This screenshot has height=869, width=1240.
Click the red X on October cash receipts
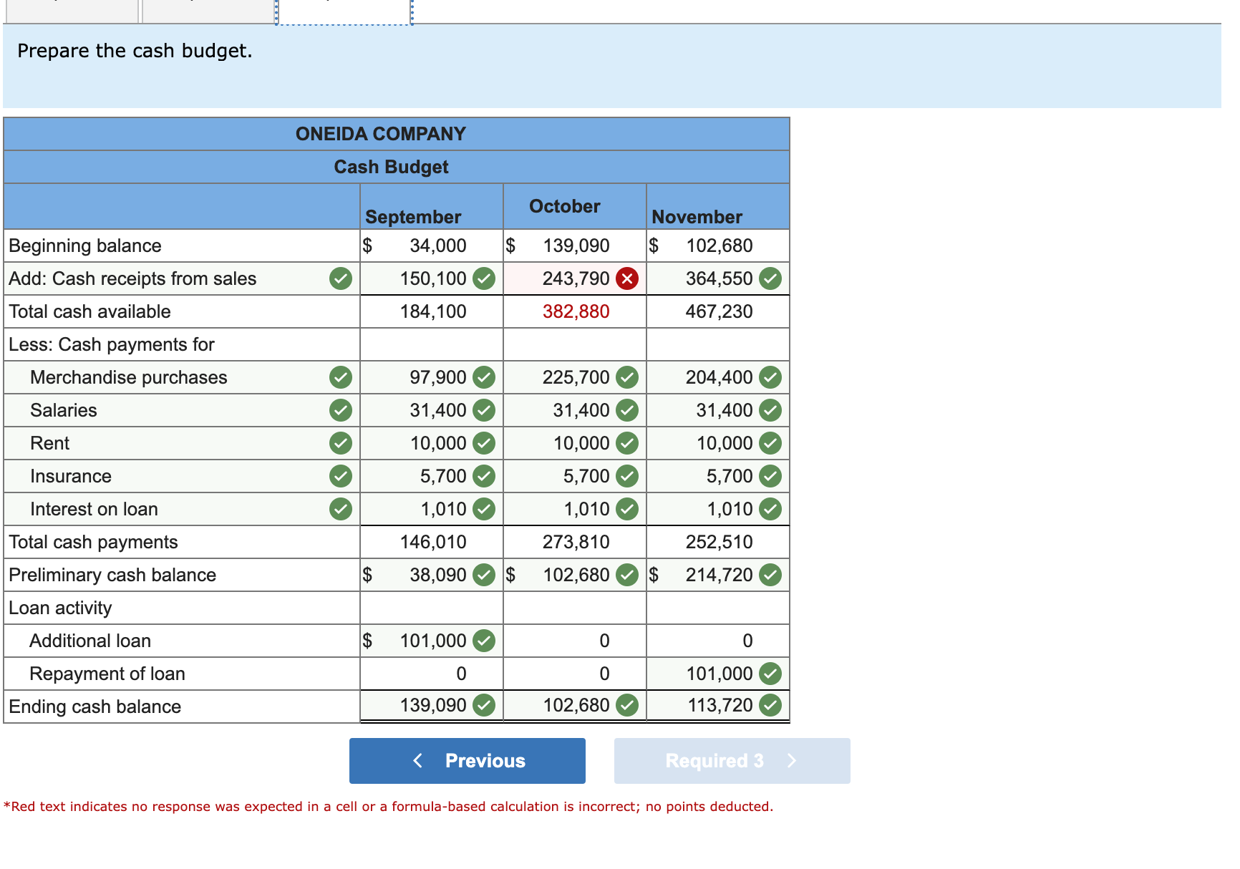(627, 278)
